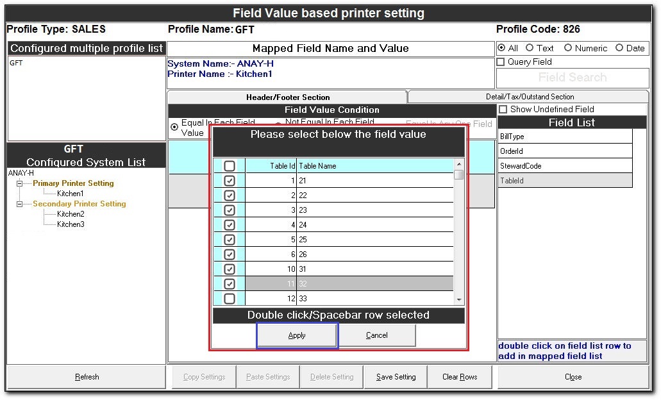Open the Detail/Tax/Outstand Section tab
661x400 pixels.
tap(530, 97)
